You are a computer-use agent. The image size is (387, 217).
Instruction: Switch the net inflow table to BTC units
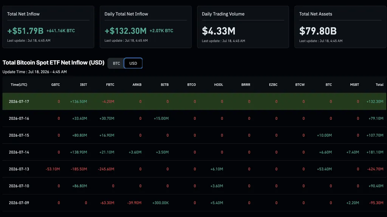tap(116, 63)
